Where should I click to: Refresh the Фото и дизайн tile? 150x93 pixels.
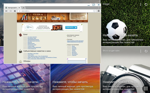tap(146, 51)
